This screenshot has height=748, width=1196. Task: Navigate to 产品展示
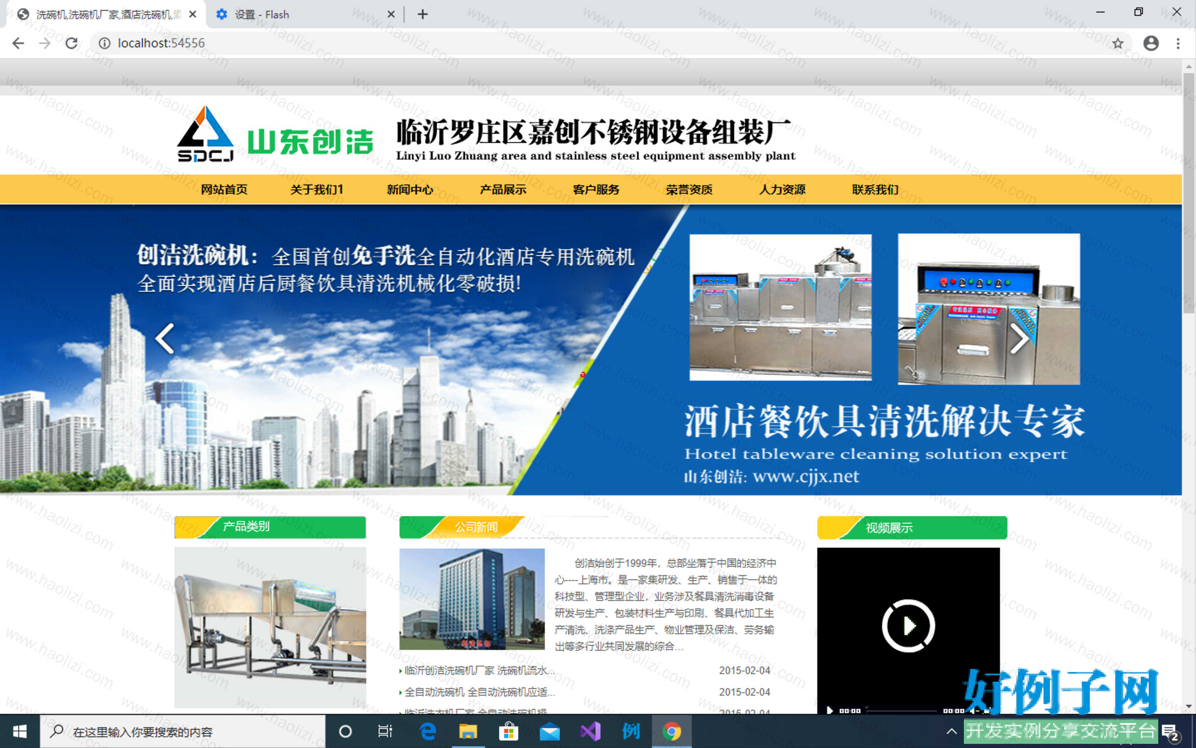point(503,190)
